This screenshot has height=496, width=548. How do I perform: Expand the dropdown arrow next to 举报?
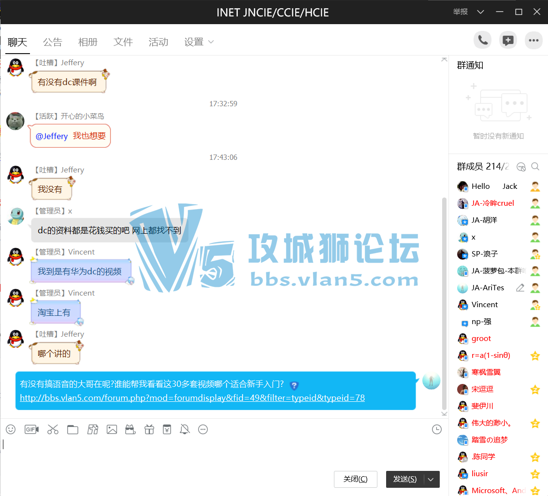[480, 12]
